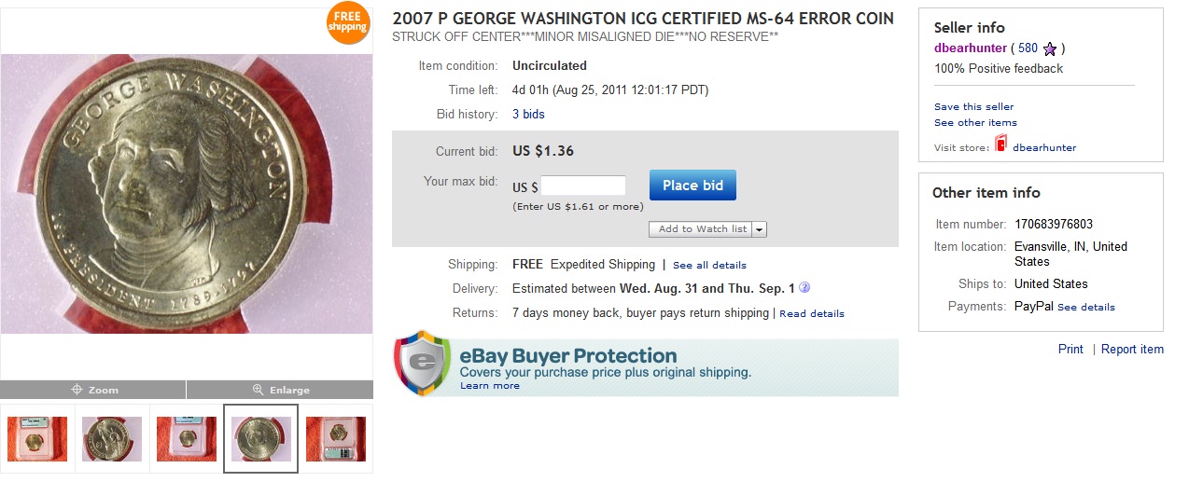This screenshot has height=482, width=1189.
Task: Click the seller feedback star icon
Action: 1050,48
